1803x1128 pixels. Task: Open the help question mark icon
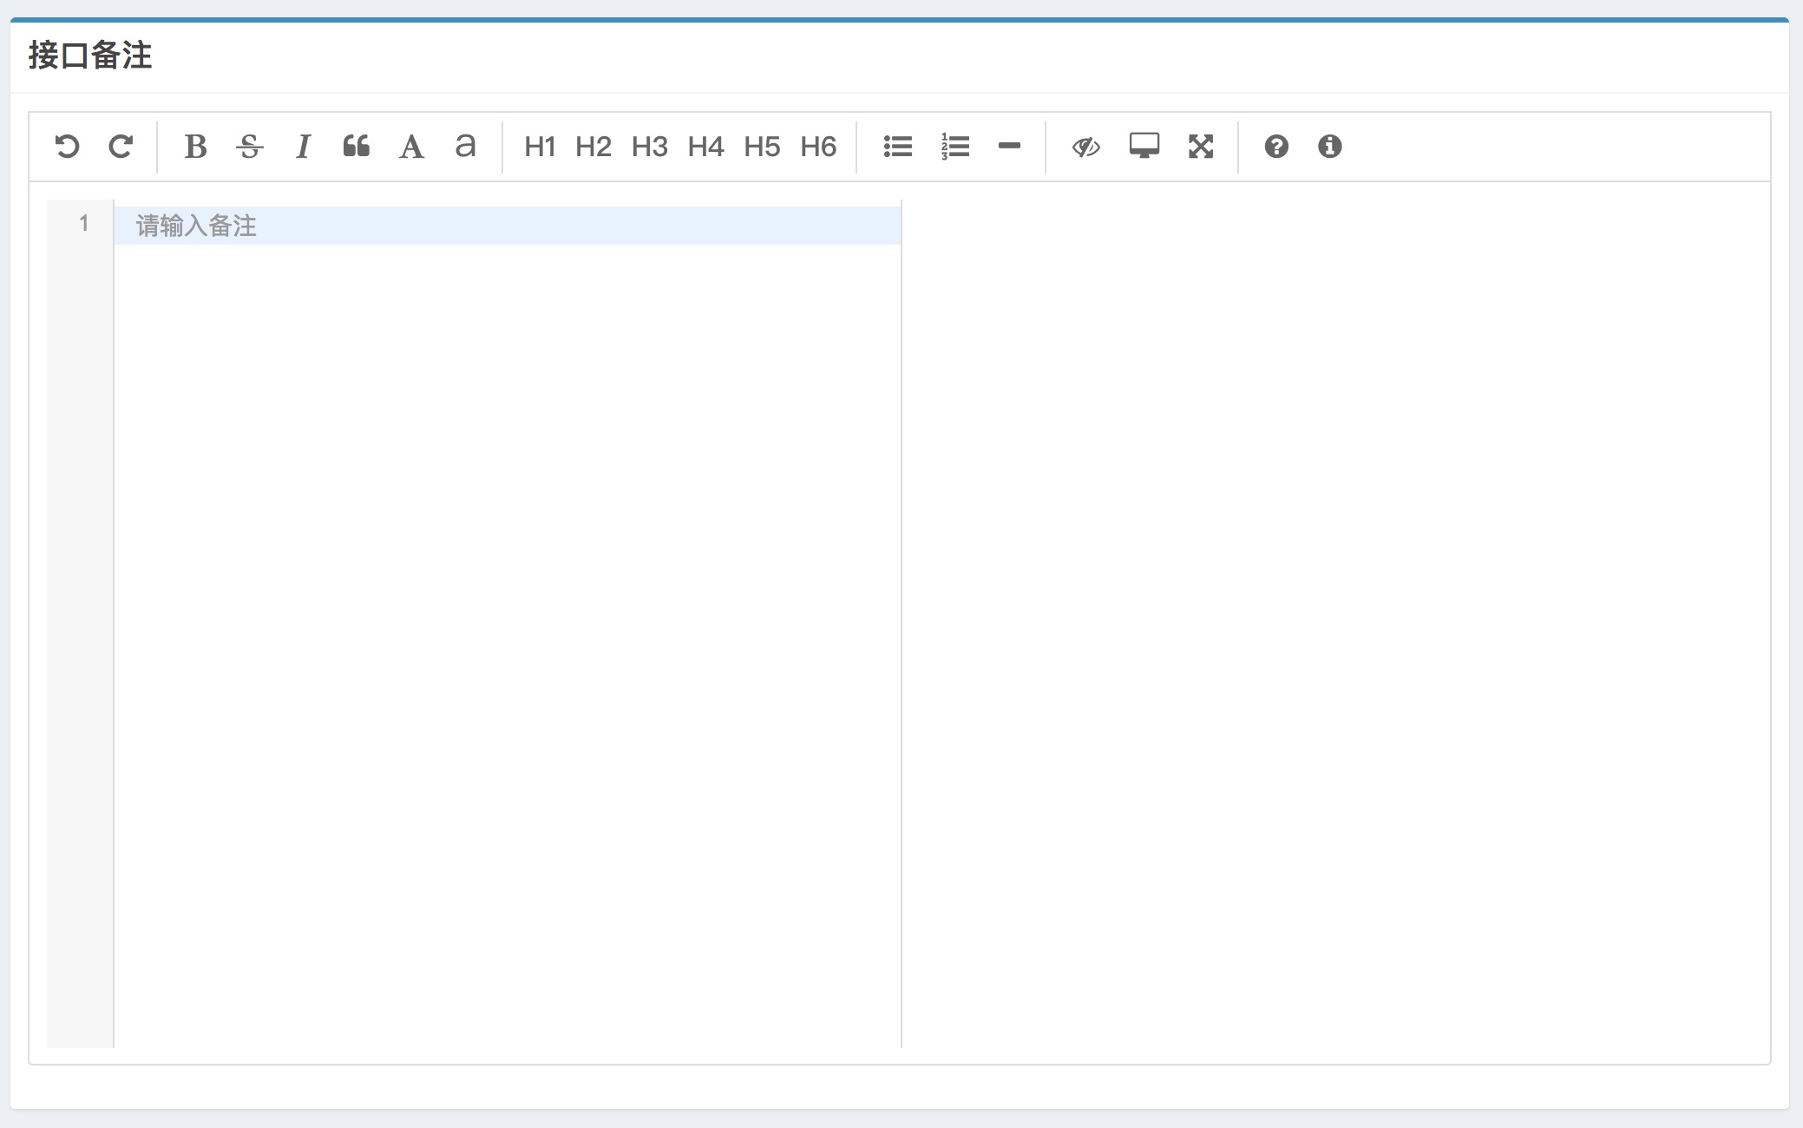(1276, 147)
